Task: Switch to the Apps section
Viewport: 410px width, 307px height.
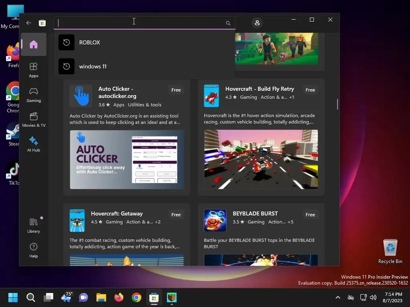Action: 34,70
